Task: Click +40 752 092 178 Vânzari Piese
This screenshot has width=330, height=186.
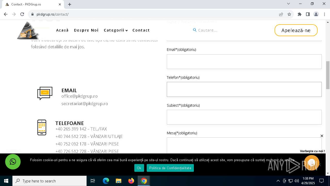Action: 87,144
